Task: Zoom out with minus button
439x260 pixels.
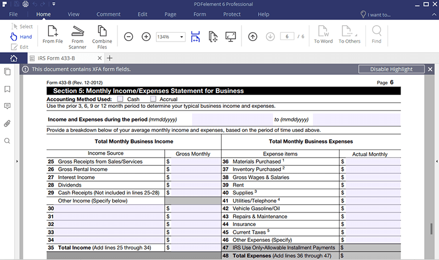Action: tap(128, 37)
